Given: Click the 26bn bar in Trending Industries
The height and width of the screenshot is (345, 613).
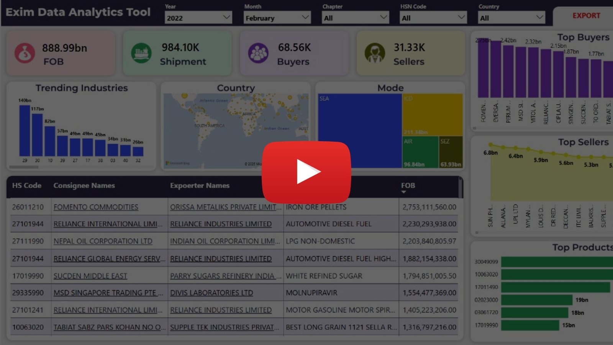Looking at the screenshot, I should (x=138, y=151).
